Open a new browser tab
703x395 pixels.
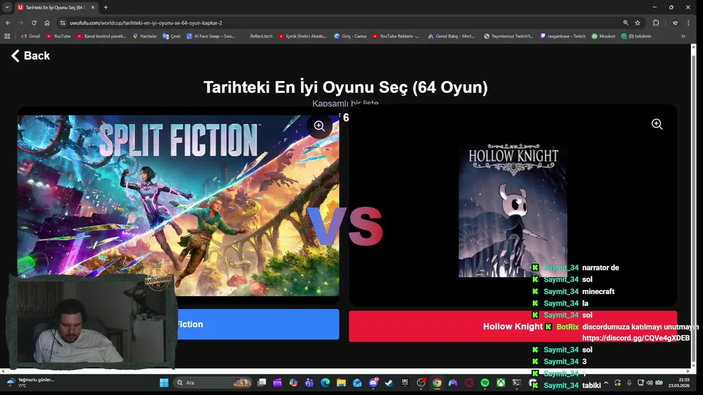click(105, 7)
